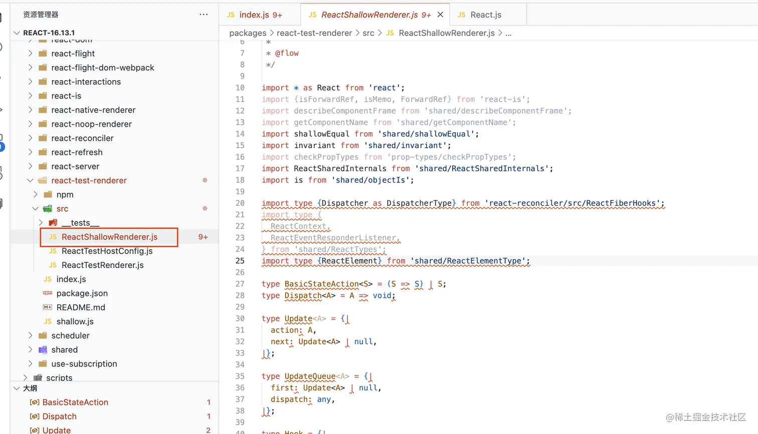Click the react-flight folder icon
The height and width of the screenshot is (434, 758).
[43, 54]
